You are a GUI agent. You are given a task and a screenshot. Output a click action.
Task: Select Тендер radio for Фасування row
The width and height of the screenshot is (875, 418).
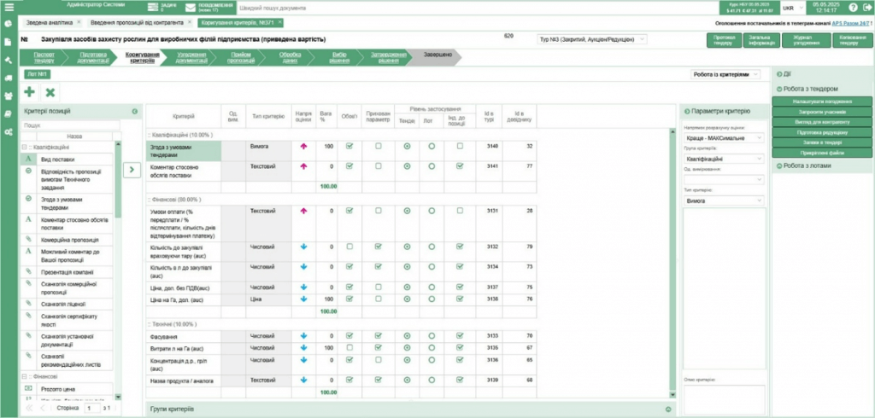(408, 335)
